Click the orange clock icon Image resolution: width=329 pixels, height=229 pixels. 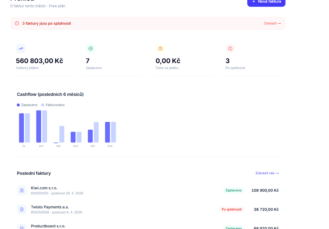(x=160, y=48)
